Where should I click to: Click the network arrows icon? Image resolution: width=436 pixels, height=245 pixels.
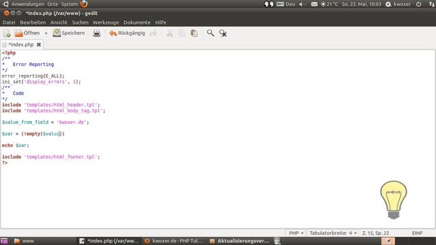pos(431,4)
